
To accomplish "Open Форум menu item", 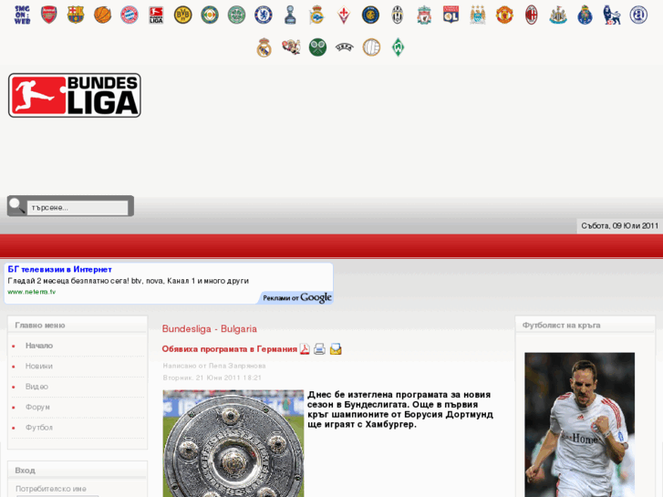I will (37, 407).
